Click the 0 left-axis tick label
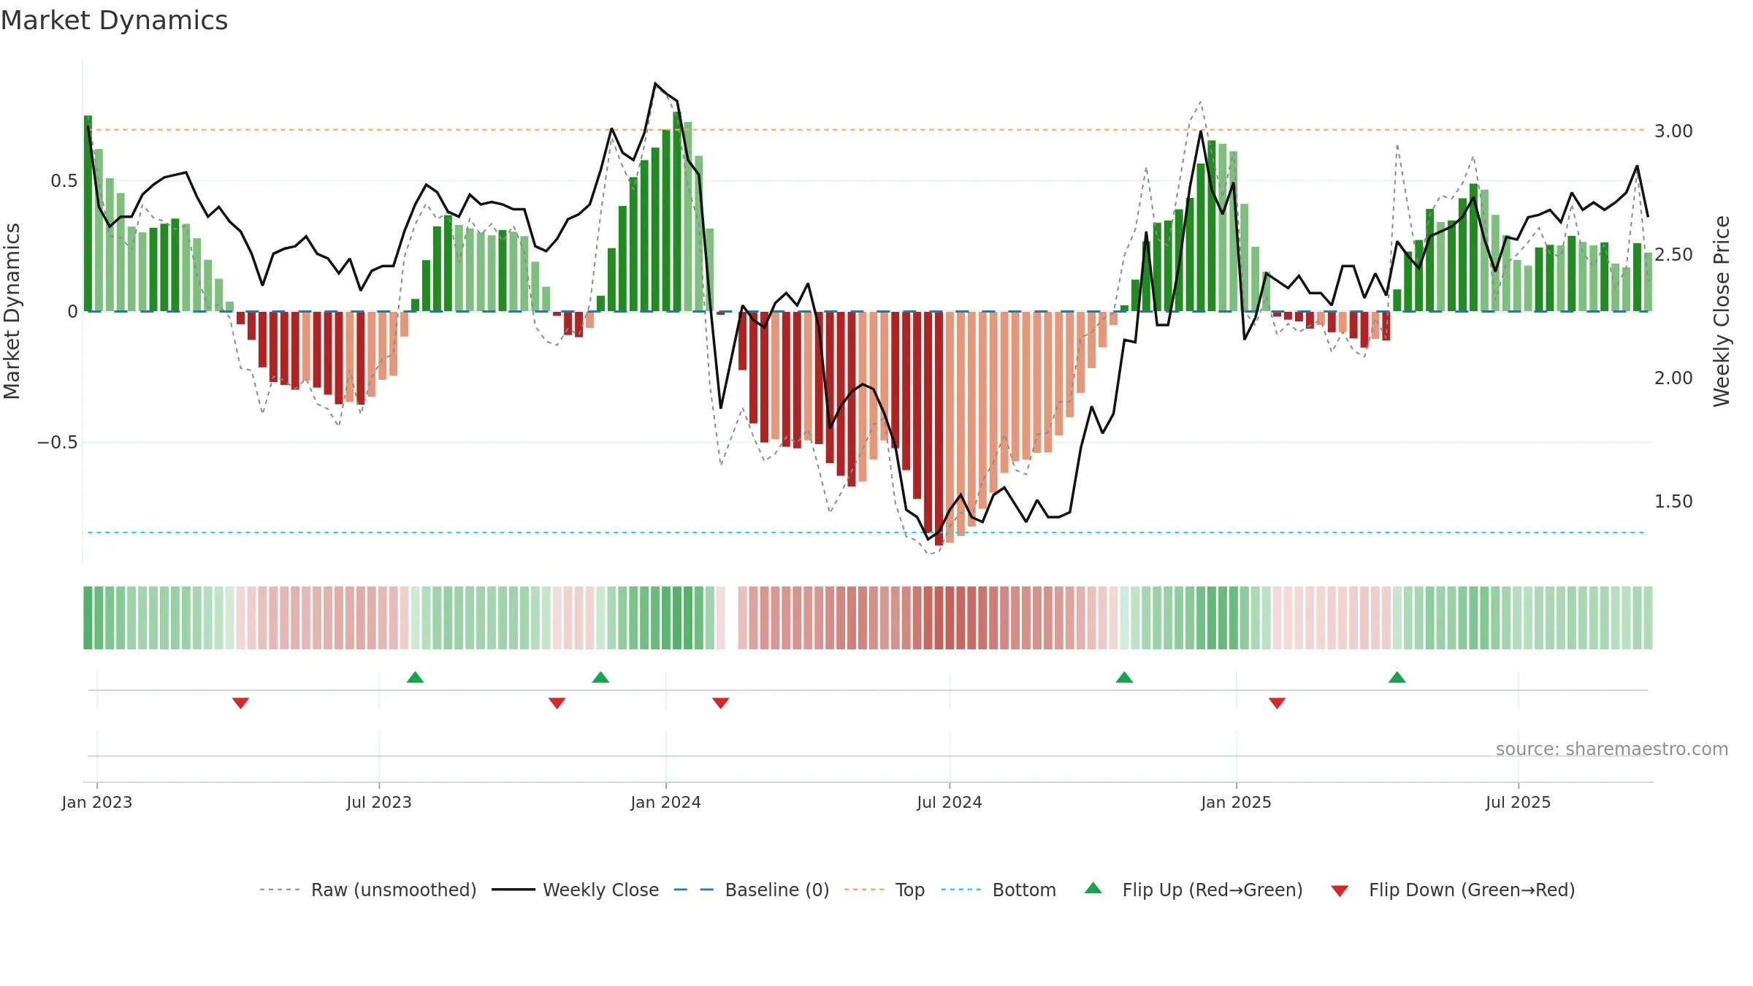 tap(72, 312)
